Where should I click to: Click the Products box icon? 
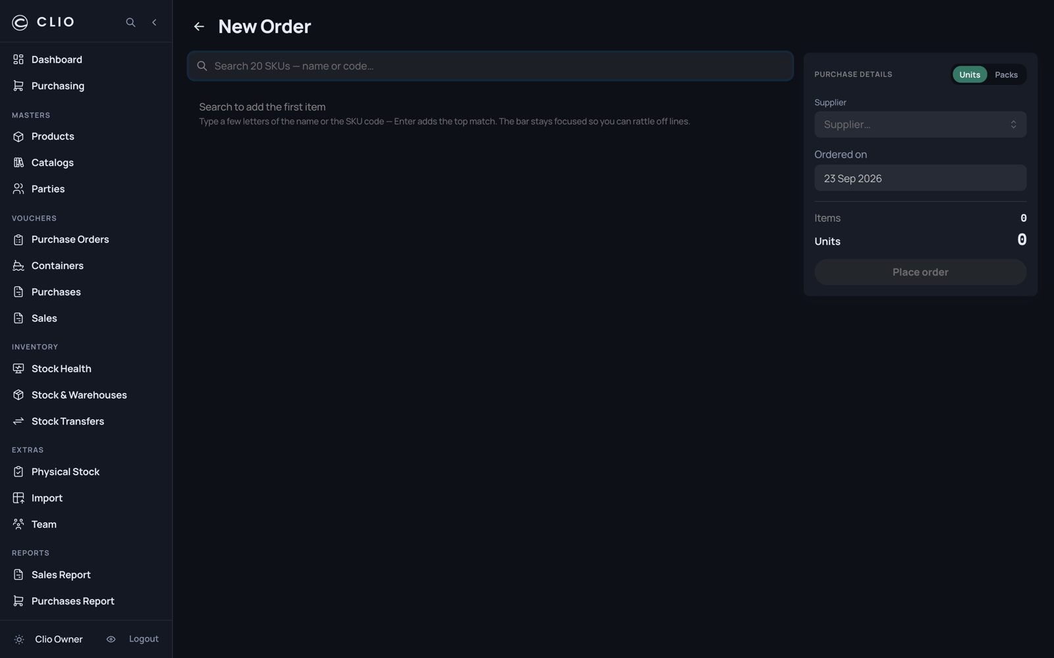(x=18, y=137)
